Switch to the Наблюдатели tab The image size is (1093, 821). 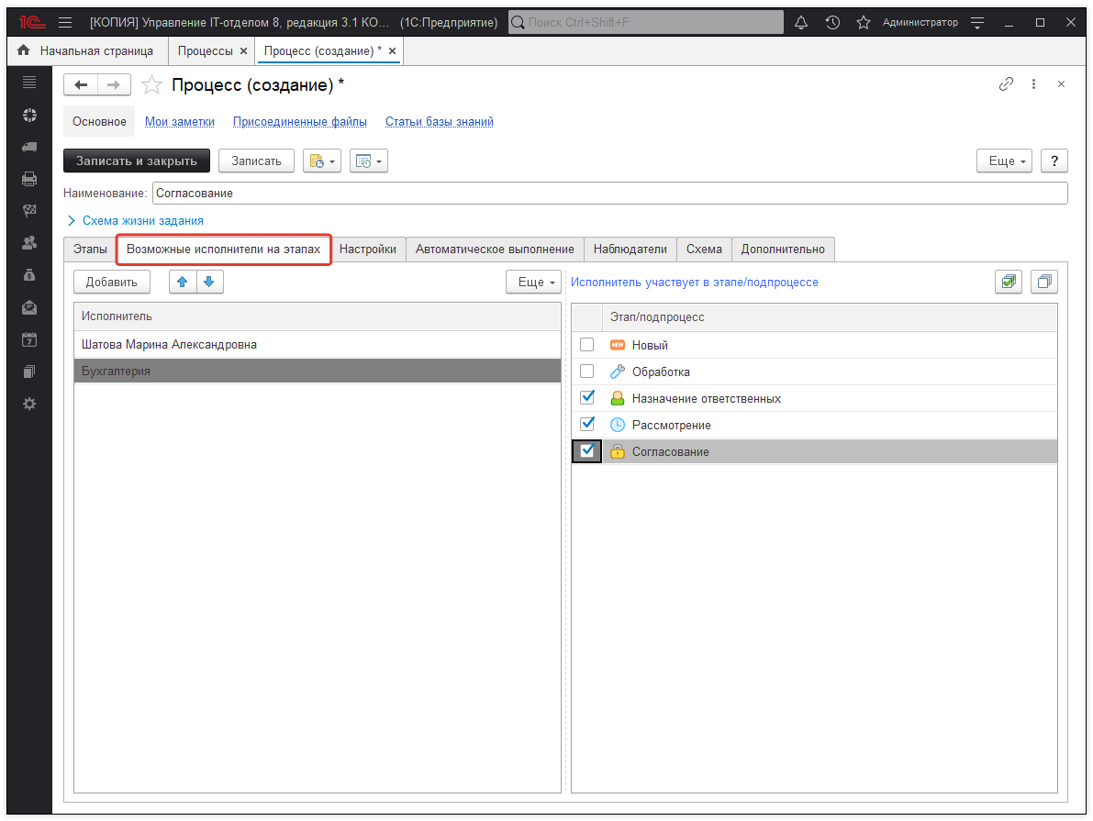[630, 250]
